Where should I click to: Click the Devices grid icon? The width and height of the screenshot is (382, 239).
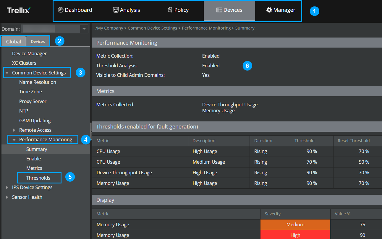[x=219, y=10]
